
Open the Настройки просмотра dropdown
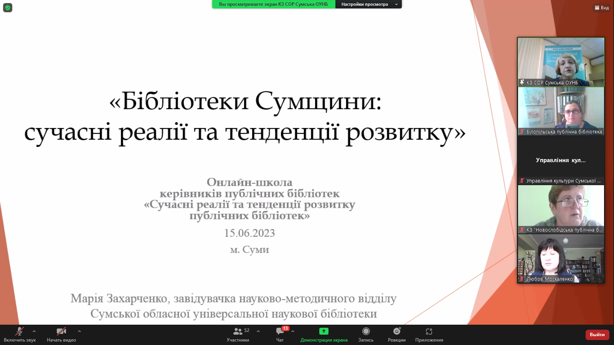368,4
